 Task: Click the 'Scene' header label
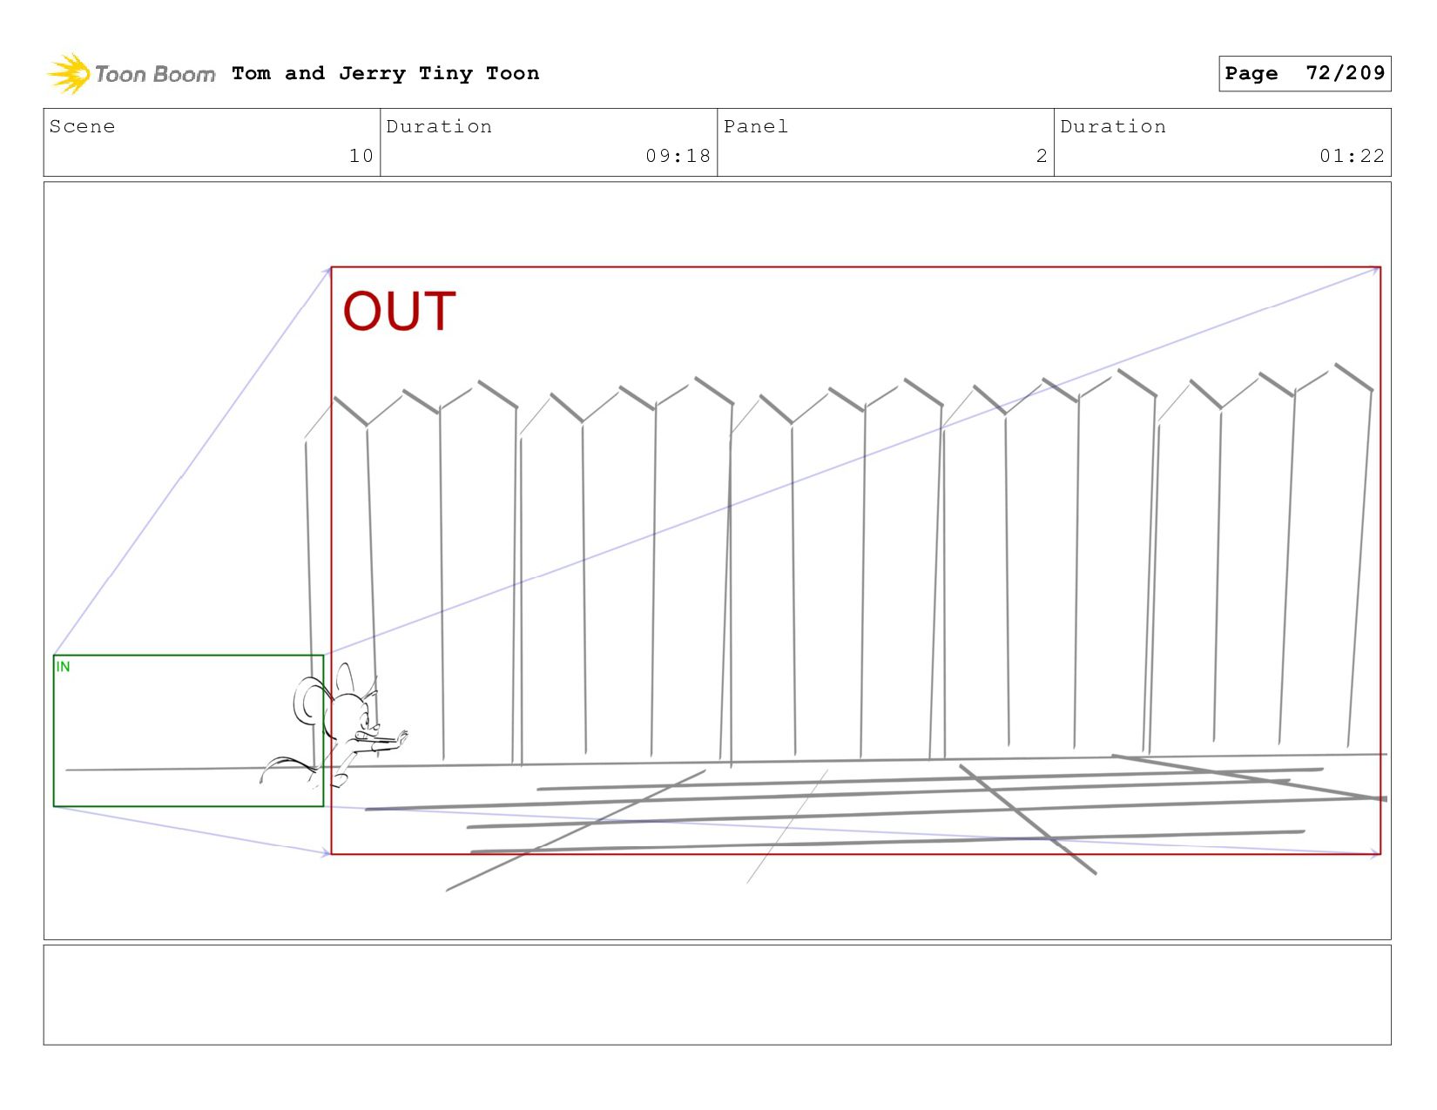coord(82,126)
